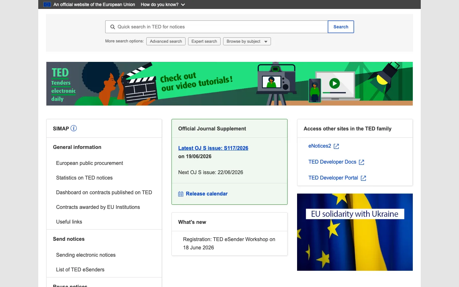The image size is (459, 287).
Task: Click external link icon beside TED Developer Portal
Action: click(363, 178)
